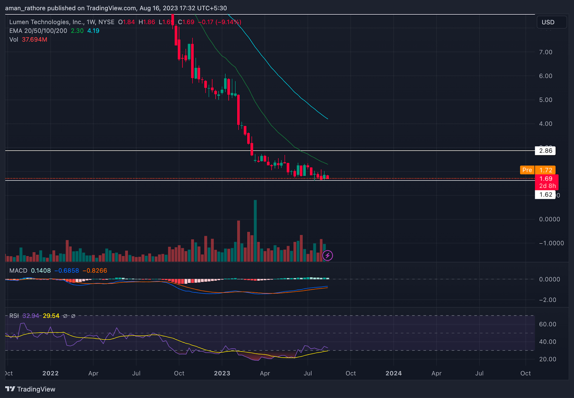Viewport: 574px width, 398px height.
Task: Click the 2022 label on time axis
Action: (51, 373)
